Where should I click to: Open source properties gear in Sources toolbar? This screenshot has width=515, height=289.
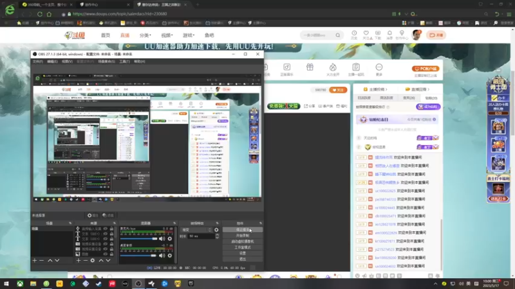point(93,261)
